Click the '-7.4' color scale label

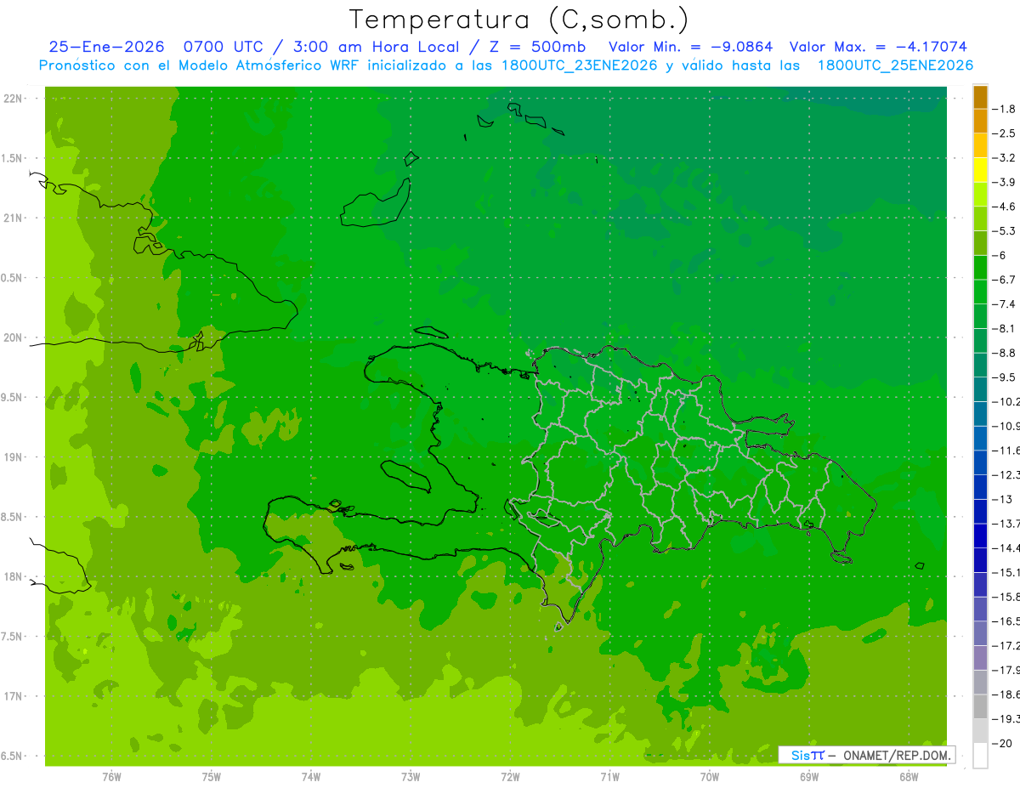tap(1003, 304)
